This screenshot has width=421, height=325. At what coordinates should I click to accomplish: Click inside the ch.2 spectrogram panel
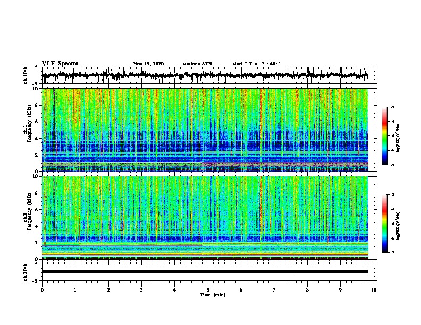pyautogui.click(x=205, y=218)
